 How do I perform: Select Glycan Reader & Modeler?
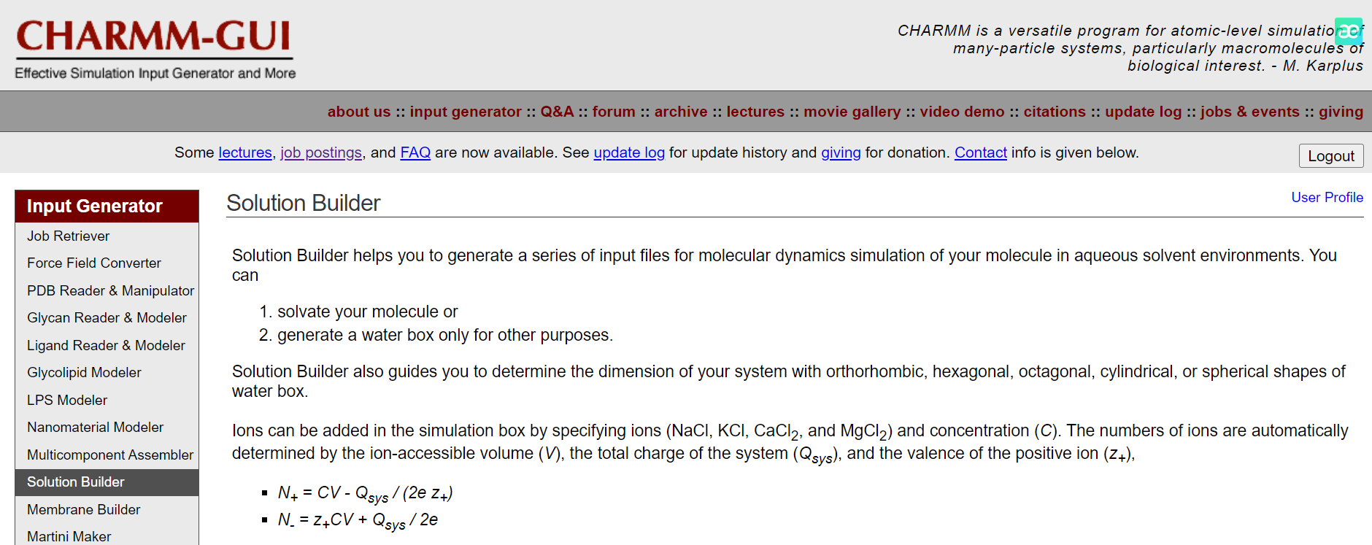pyautogui.click(x=107, y=317)
